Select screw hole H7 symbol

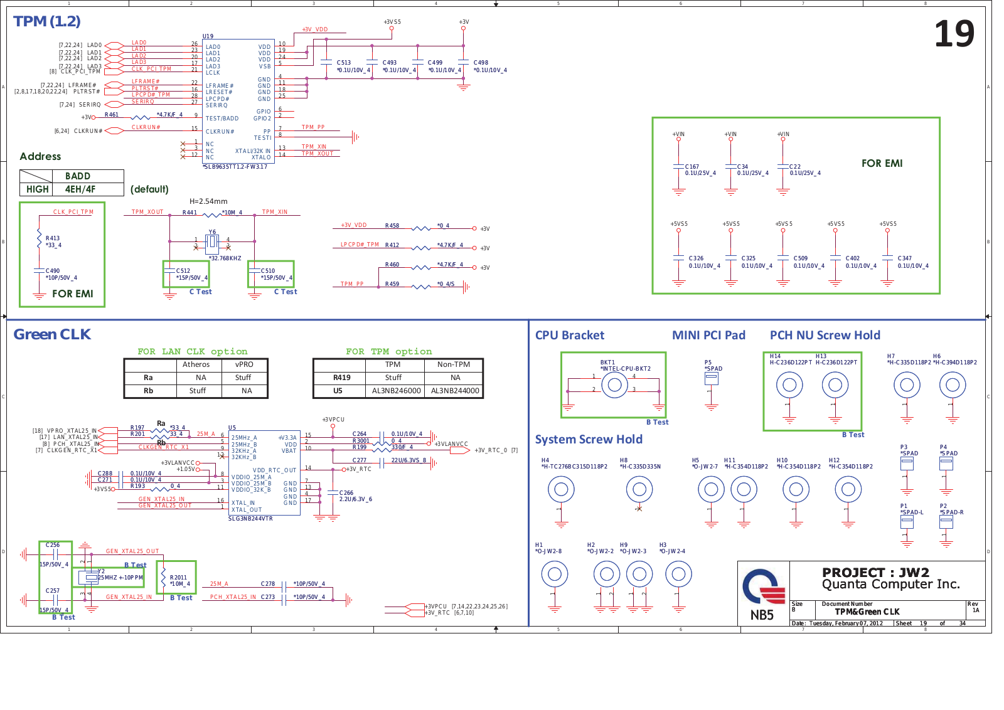click(907, 384)
